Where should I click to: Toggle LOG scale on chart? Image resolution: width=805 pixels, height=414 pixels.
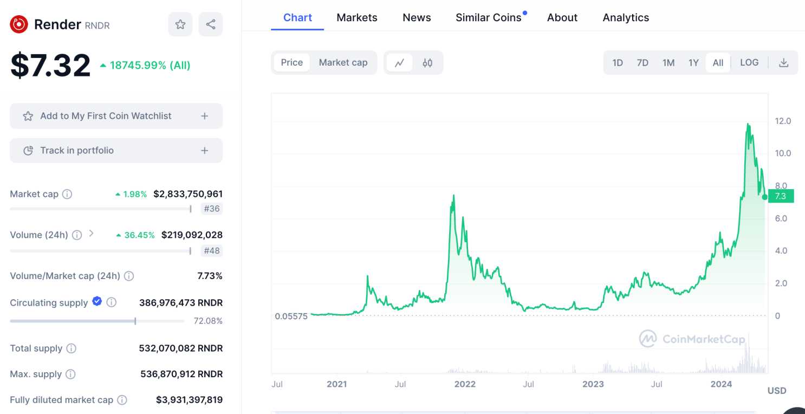coord(749,63)
